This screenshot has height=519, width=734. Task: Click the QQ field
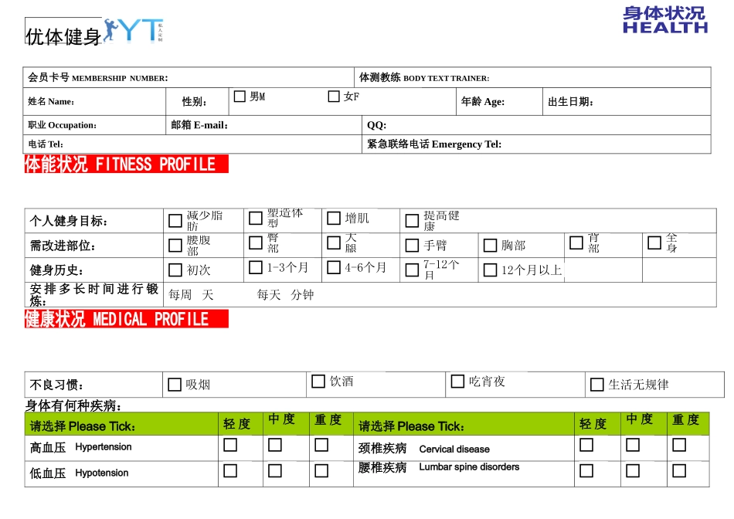pos(536,125)
